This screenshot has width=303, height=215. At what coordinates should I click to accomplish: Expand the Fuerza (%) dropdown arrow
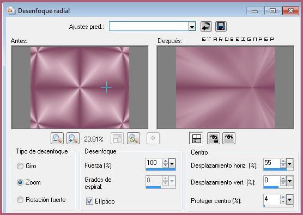click(x=172, y=164)
